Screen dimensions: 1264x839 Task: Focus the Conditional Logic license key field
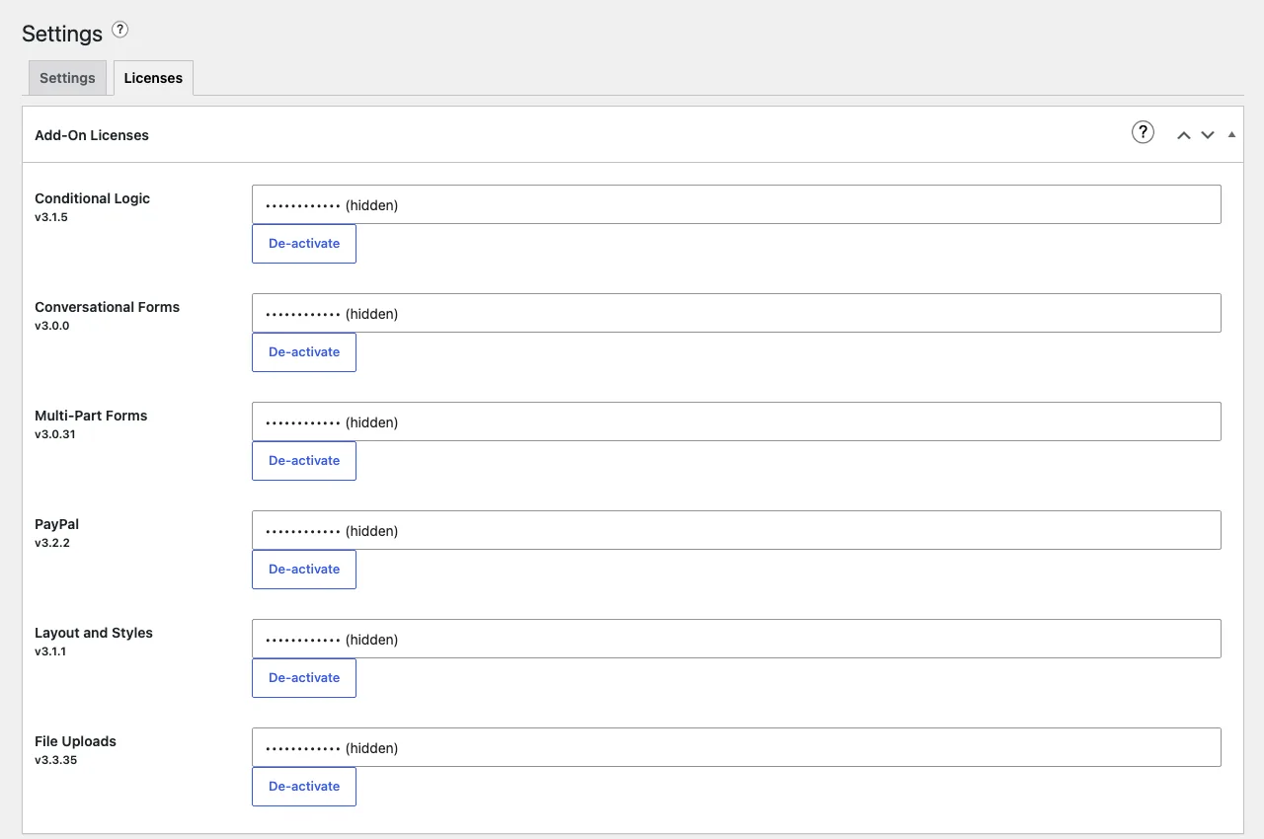point(737,204)
